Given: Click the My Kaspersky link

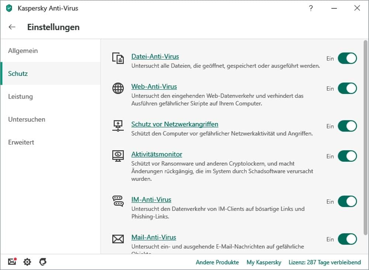Looking at the screenshot, I should [x=264, y=262].
